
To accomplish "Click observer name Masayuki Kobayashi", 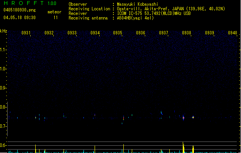I will pos(138,4).
